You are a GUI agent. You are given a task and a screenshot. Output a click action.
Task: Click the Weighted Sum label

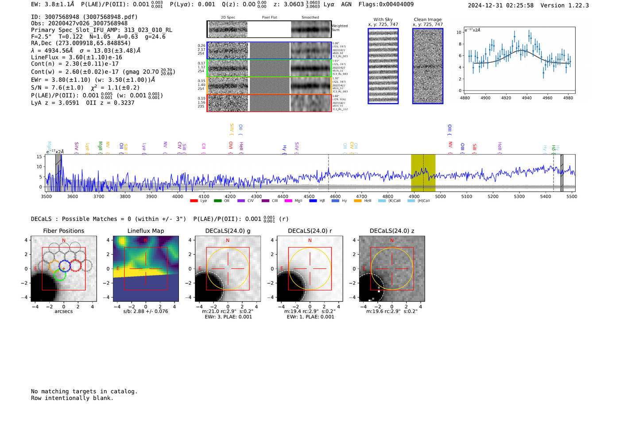[340, 28]
